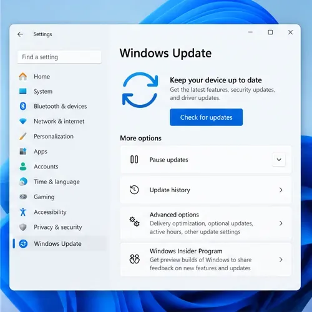Click the More options heading

[140, 138]
